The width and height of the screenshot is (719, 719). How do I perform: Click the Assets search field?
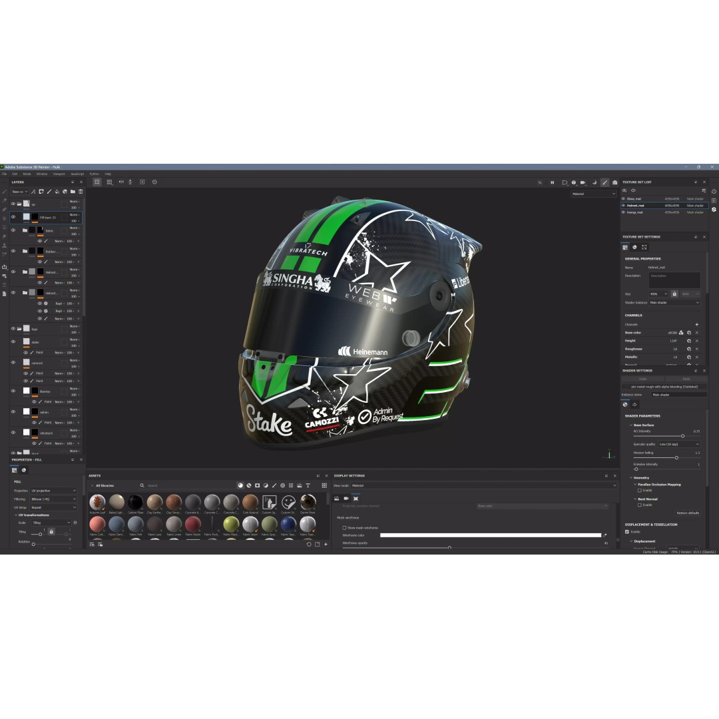pyautogui.click(x=188, y=485)
